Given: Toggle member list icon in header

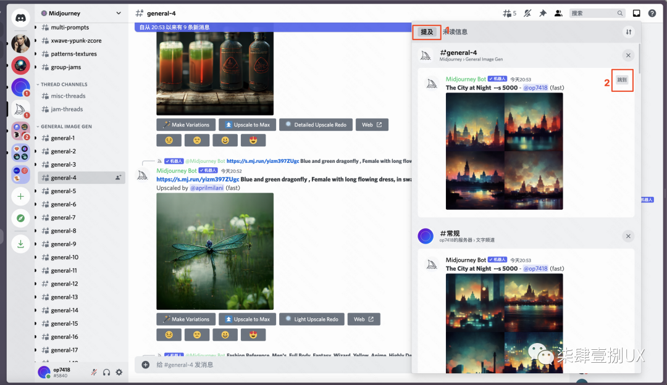Looking at the screenshot, I should [x=558, y=13].
